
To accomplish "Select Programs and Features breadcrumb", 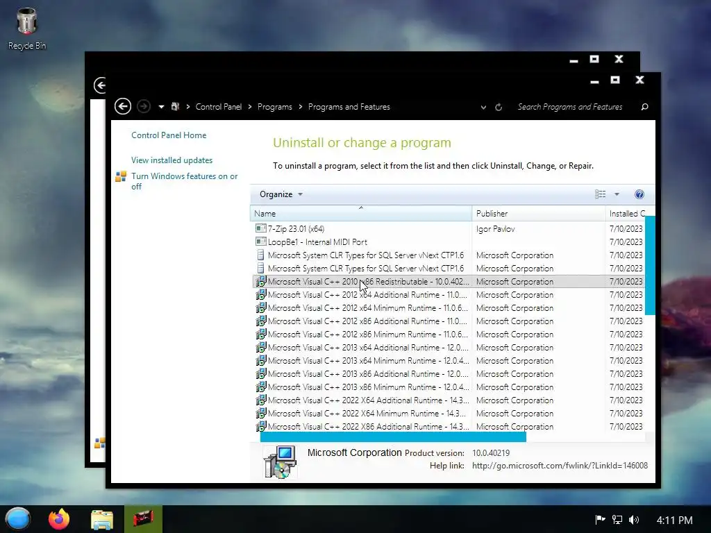I will (349, 107).
